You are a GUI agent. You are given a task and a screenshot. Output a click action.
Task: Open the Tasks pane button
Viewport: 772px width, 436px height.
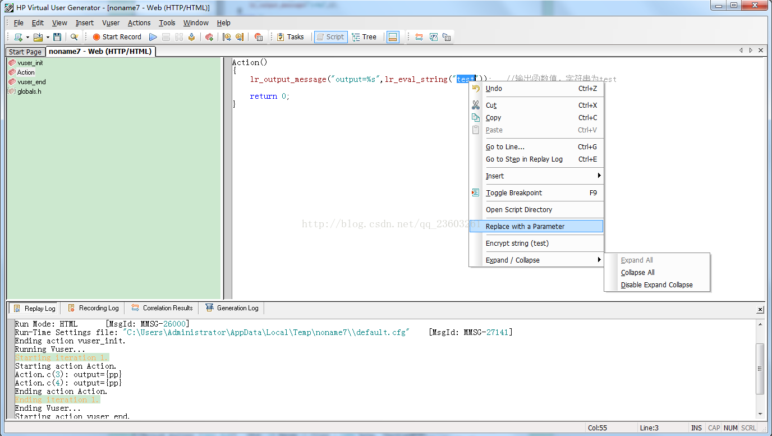[x=291, y=37]
